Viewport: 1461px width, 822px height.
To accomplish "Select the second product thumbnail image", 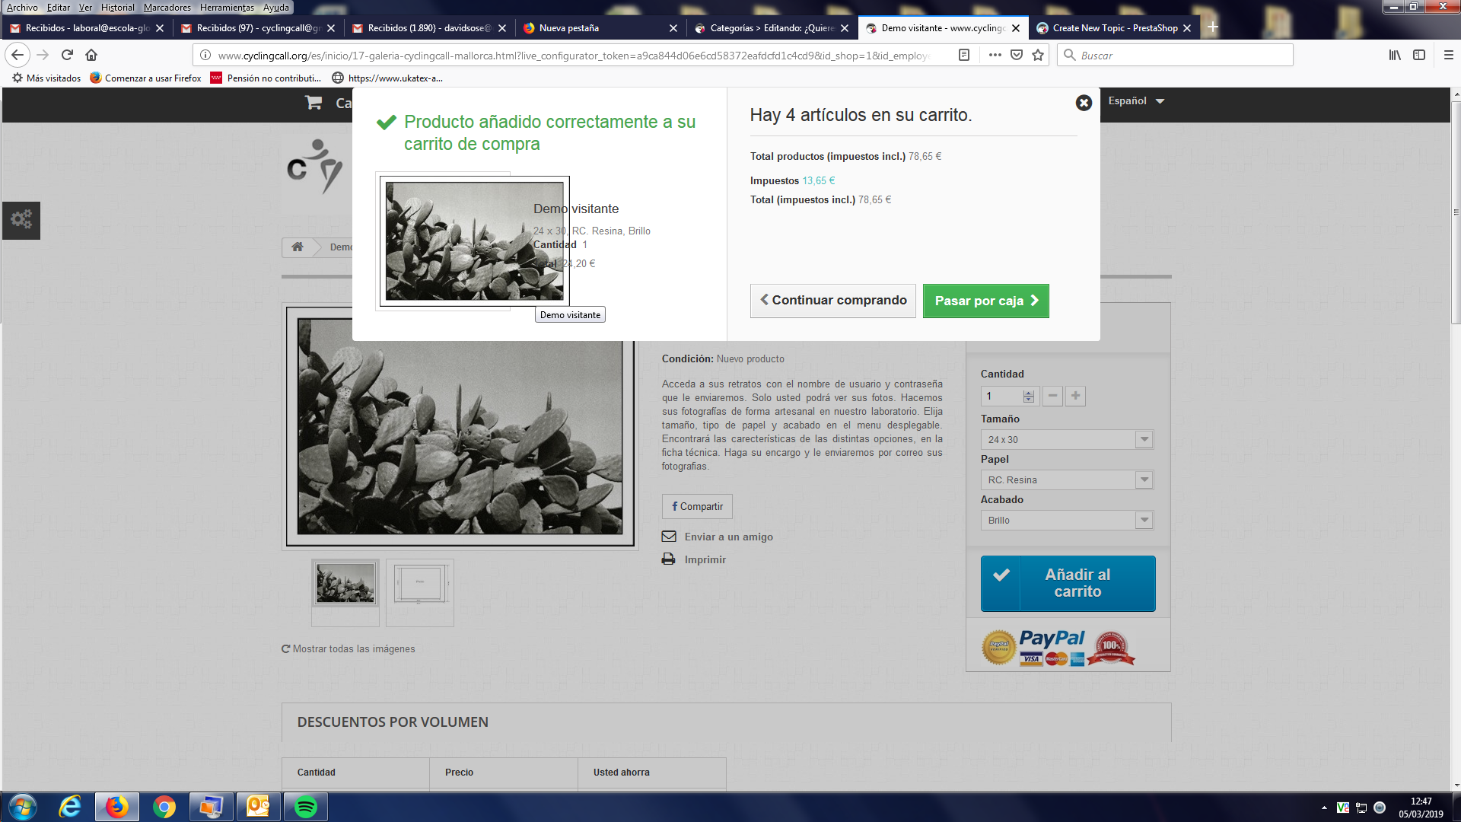I will coord(420,585).
